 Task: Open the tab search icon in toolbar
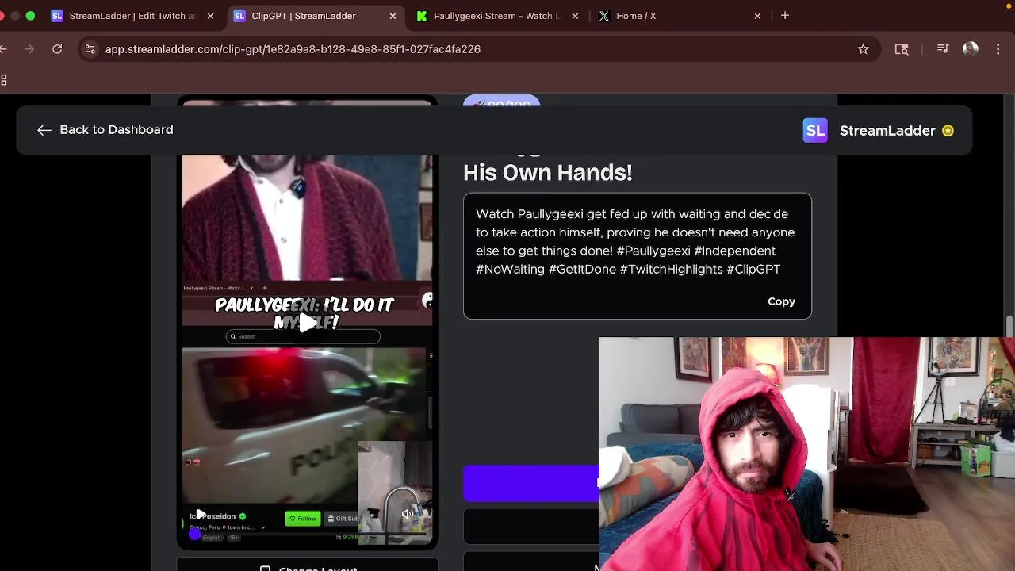902,49
